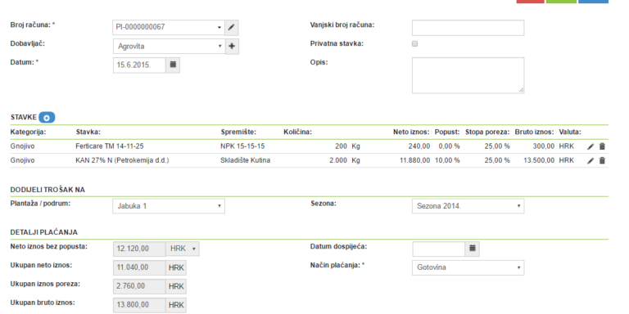Click the Vanjski broj računa field

point(468,28)
